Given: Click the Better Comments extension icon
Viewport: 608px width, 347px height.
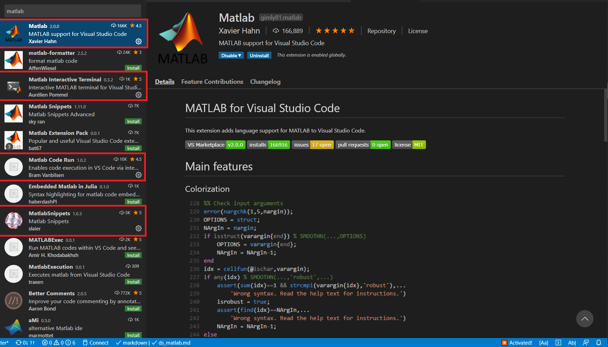Looking at the screenshot, I should (x=14, y=301).
